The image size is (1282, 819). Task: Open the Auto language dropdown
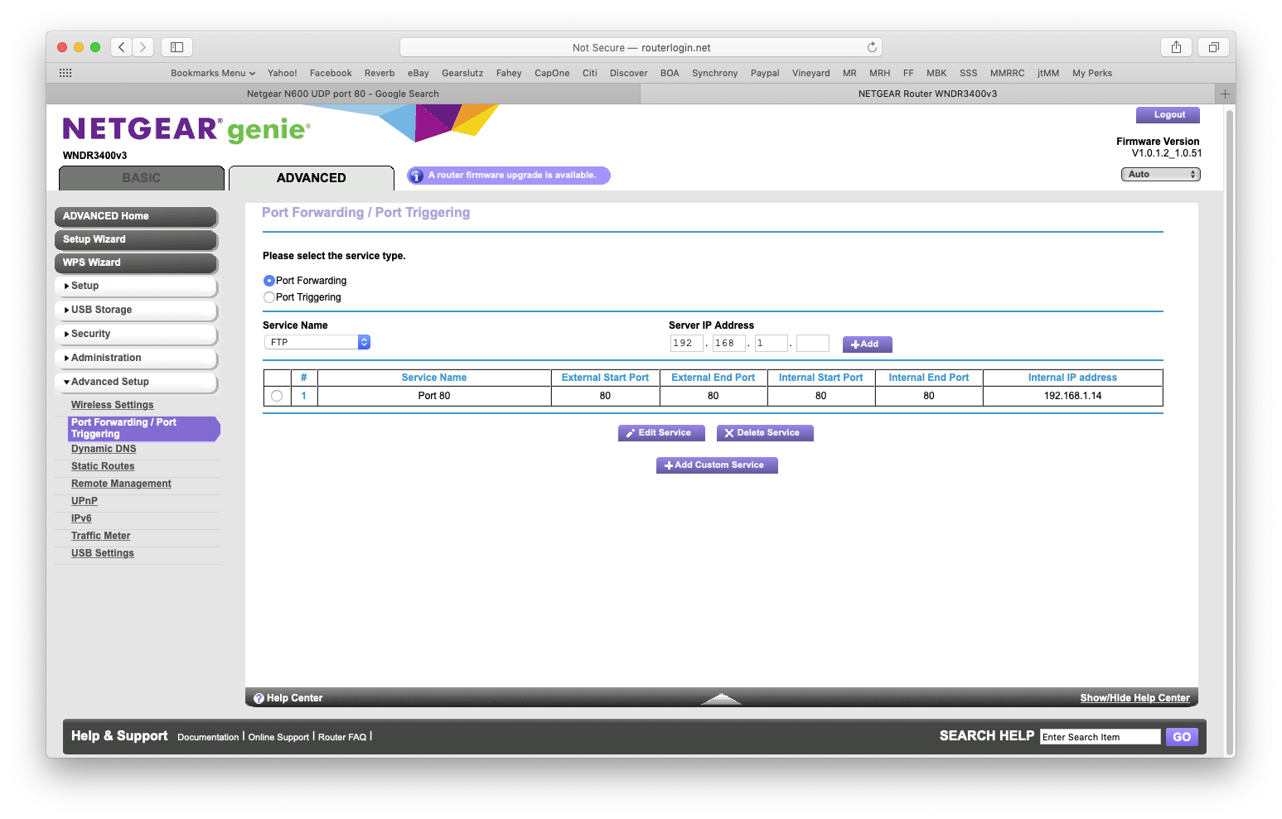pos(1160,174)
